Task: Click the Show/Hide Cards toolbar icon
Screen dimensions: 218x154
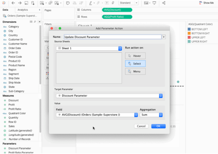Action: pos(146,3)
